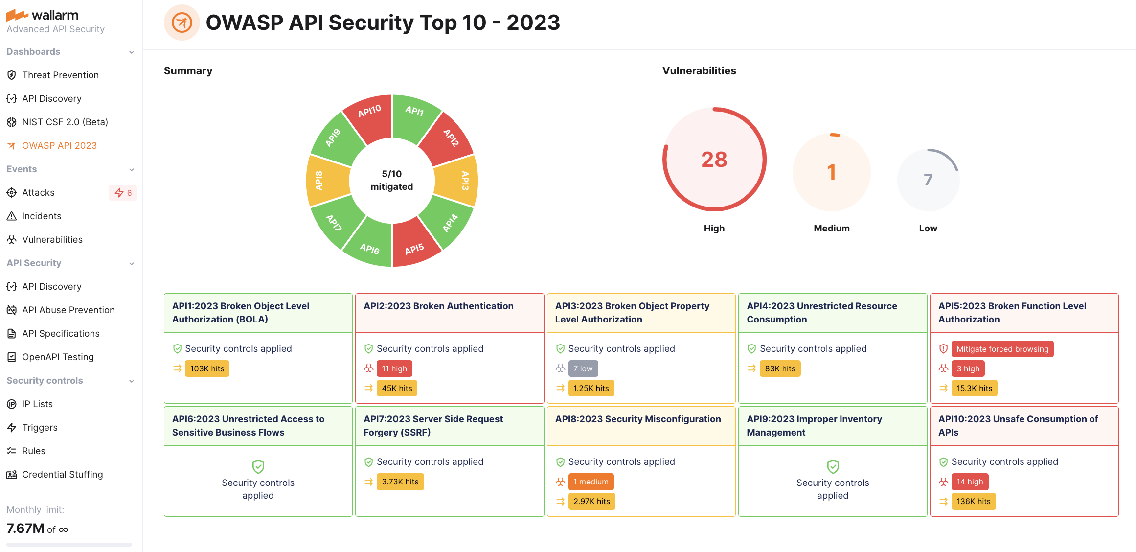Screen dimensions: 1136x552
Task: Click the Credential Stuffing icon
Action: (11, 474)
